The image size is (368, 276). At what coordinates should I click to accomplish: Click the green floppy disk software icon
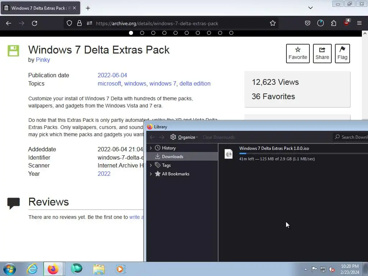click(13, 51)
